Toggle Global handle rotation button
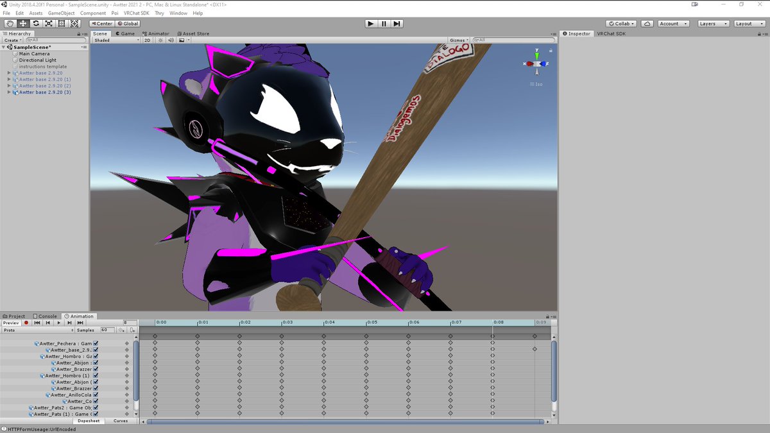The image size is (770, 433). click(x=128, y=24)
